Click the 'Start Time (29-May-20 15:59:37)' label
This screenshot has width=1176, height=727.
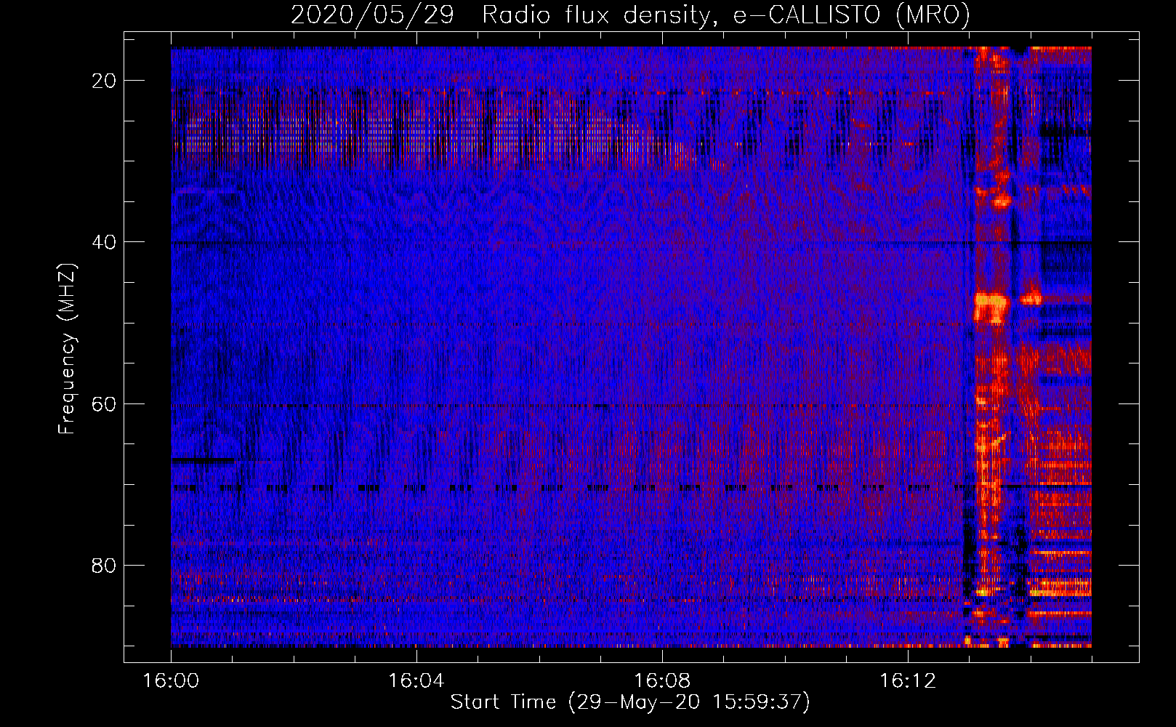pyautogui.click(x=630, y=702)
